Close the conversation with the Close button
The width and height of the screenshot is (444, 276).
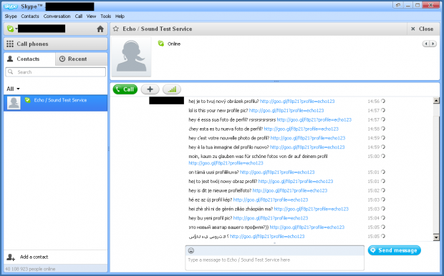coord(422,29)
